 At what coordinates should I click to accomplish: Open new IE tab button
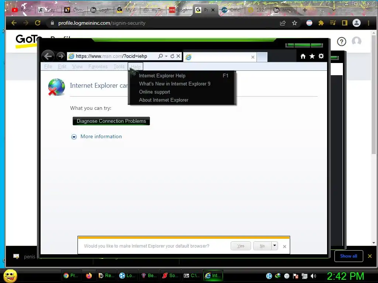tap(262, 57)
